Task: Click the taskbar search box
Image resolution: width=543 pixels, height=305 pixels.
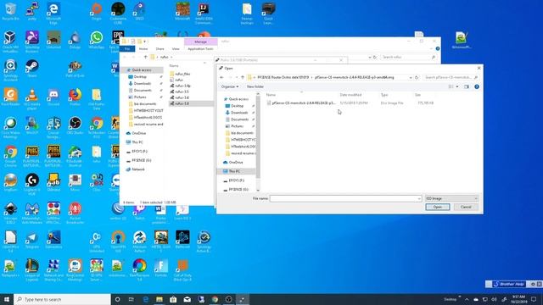Action: point(62,299)
